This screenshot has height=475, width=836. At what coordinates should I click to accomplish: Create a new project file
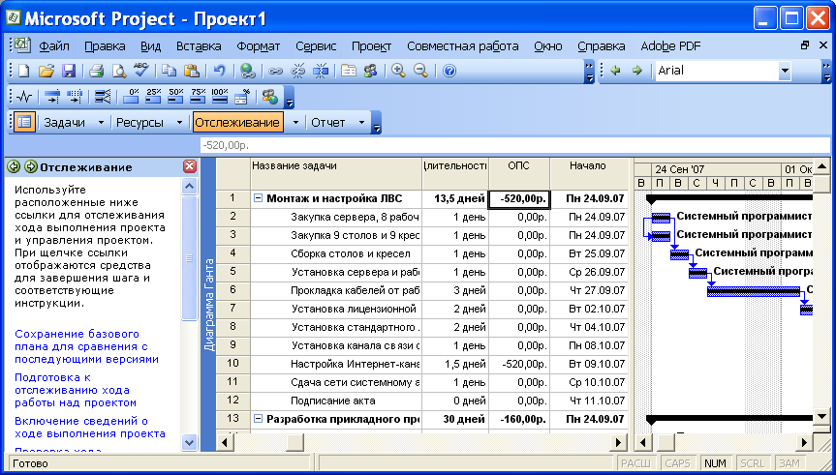23,71
